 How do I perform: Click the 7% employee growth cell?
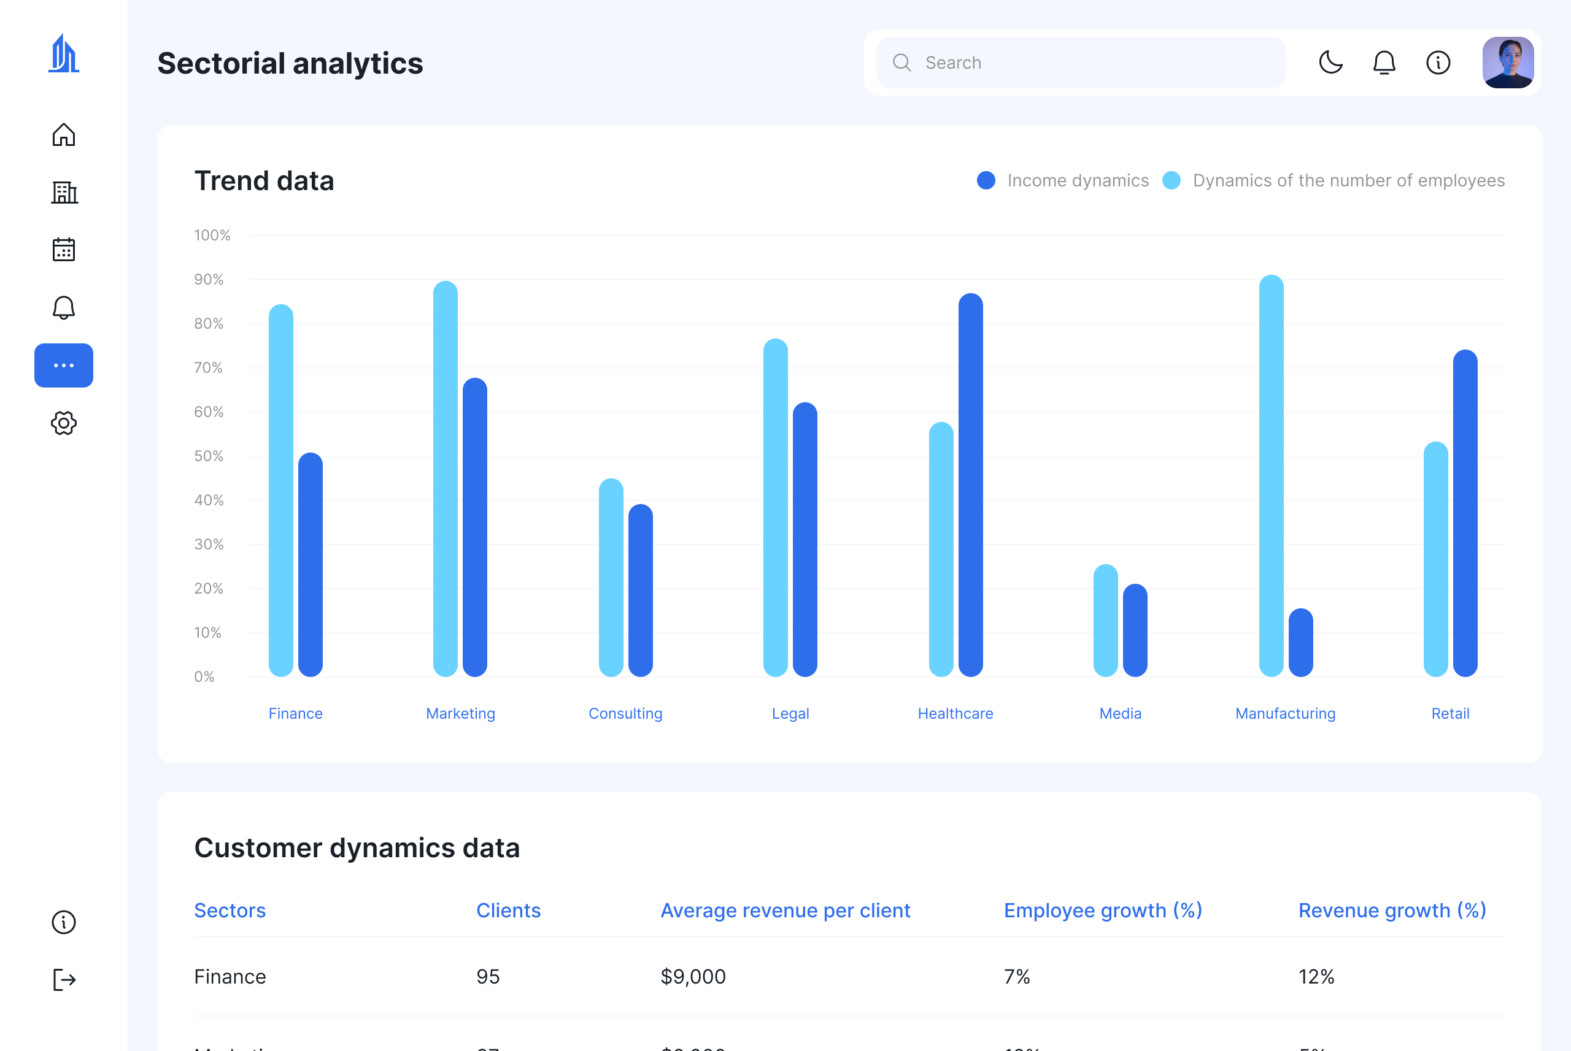1016,977
